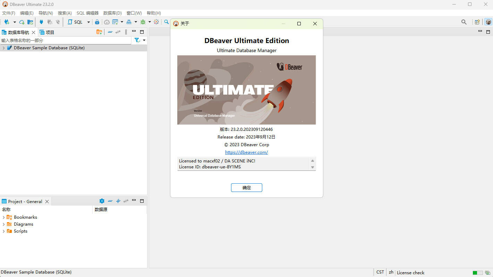This screenshot has height=277, width=493.
Task: Collapse all nodes in database navigator
Action: point(110,32)
